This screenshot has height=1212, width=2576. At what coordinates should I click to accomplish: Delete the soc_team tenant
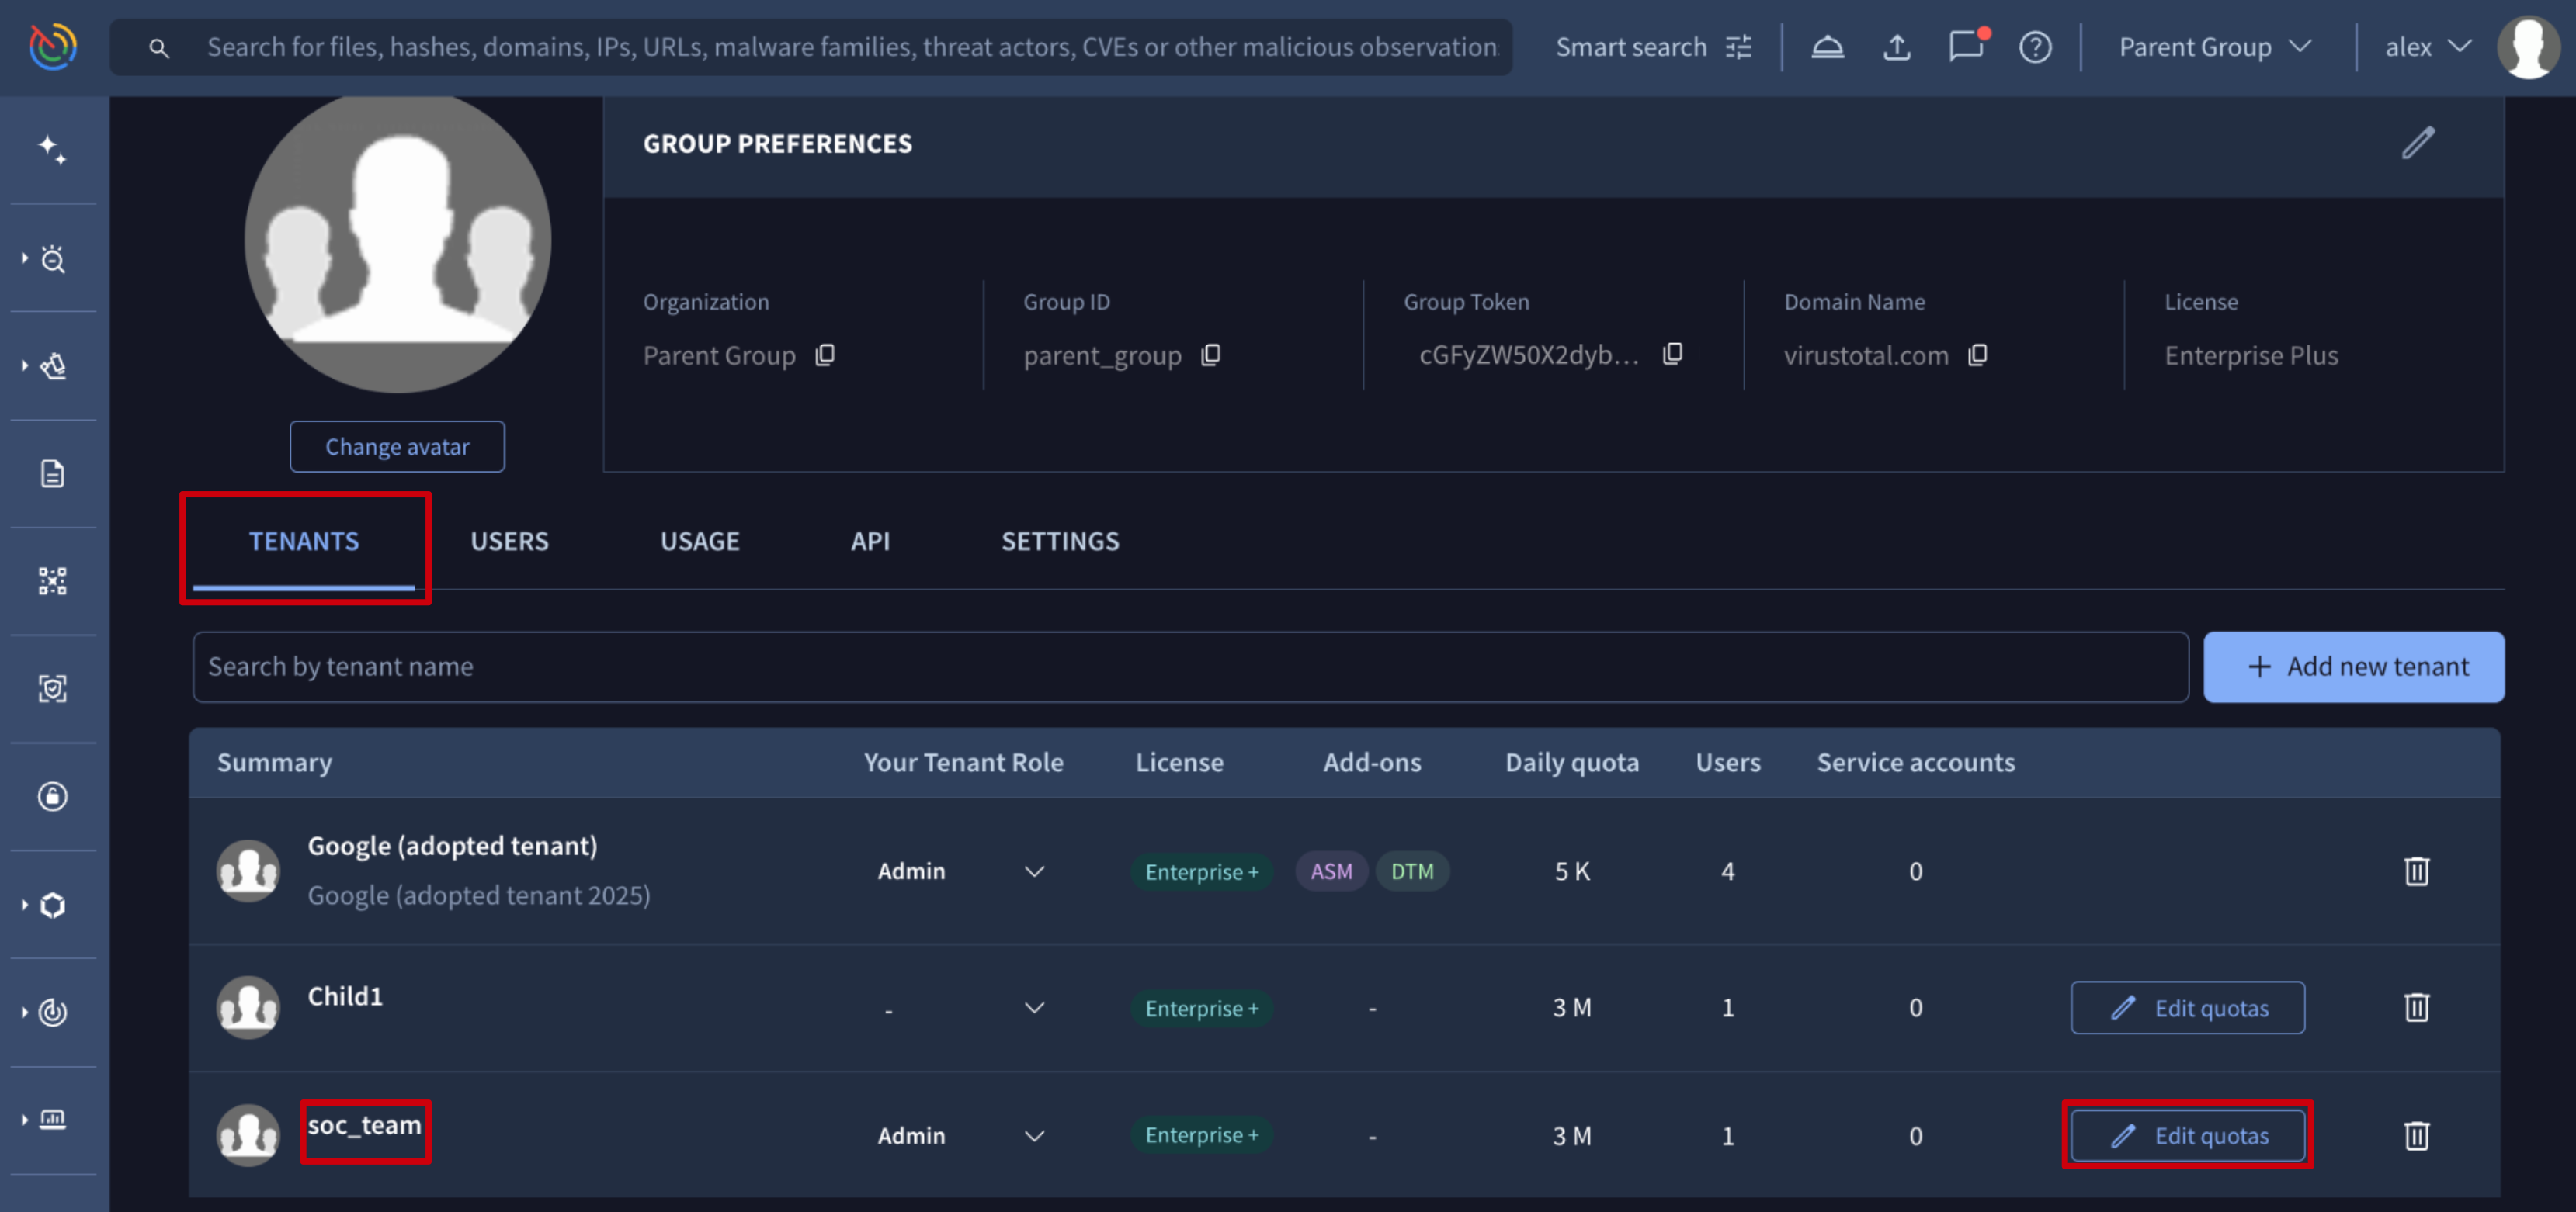coord(2416,1135)
